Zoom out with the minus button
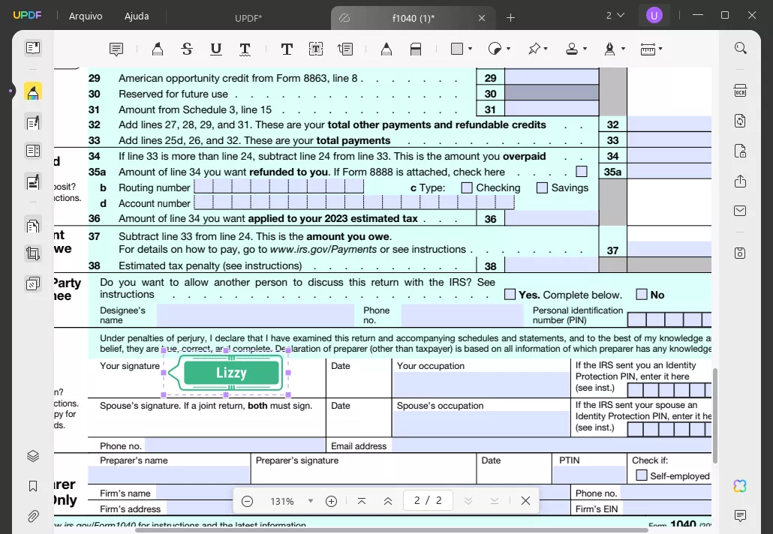Screen dimensions: 773x534 [x=248, y=501]
